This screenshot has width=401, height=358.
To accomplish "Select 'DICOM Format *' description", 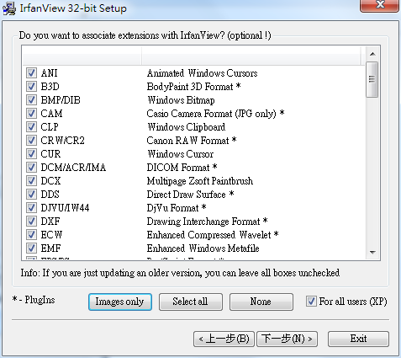I will (182, 168).
